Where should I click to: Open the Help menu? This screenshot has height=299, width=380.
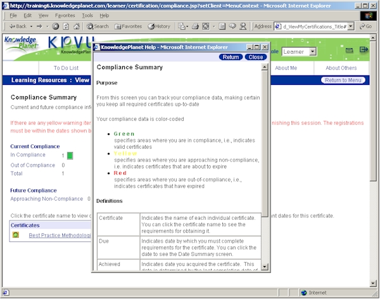(x=104, y=15)
